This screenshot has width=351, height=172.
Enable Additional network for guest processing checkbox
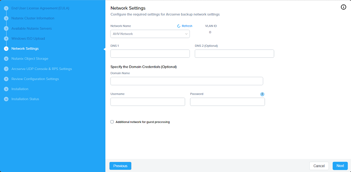(x=112, y=122)
